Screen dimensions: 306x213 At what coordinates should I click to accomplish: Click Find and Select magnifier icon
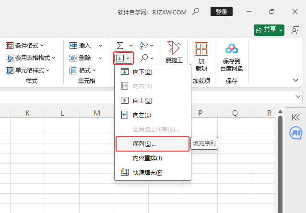pyautogui.click(x=144, y=58)
